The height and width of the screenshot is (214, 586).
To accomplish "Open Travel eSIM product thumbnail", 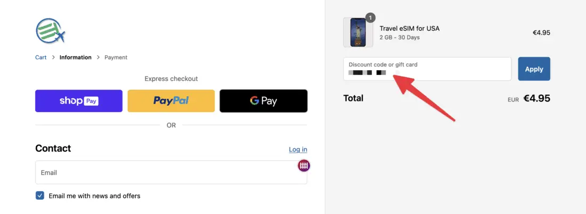I will [358, 32].
